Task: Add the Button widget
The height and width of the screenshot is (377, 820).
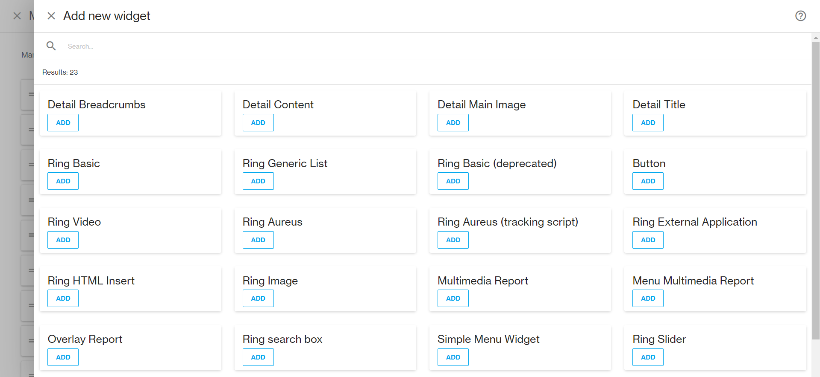Action: [648, 181]
